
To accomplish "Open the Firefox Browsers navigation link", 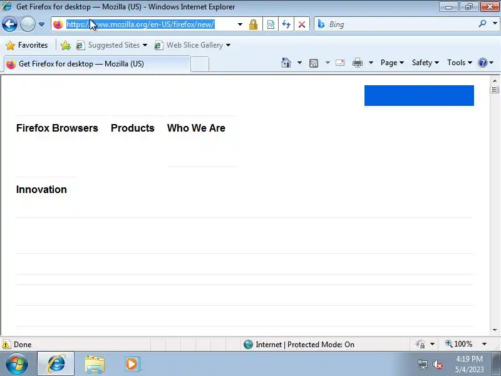I will coord(57,128).
